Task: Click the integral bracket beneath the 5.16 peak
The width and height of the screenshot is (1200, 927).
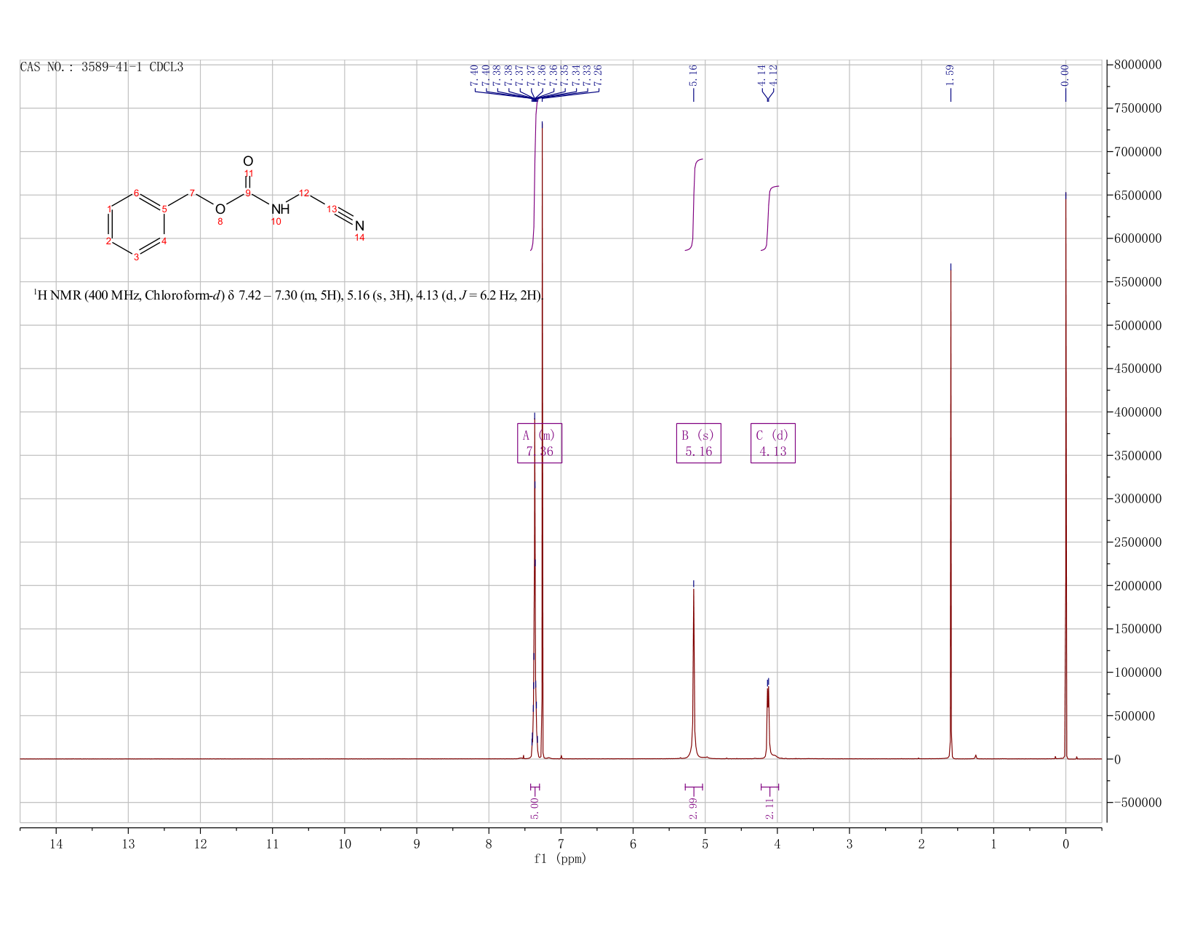Action: point(694,787)
